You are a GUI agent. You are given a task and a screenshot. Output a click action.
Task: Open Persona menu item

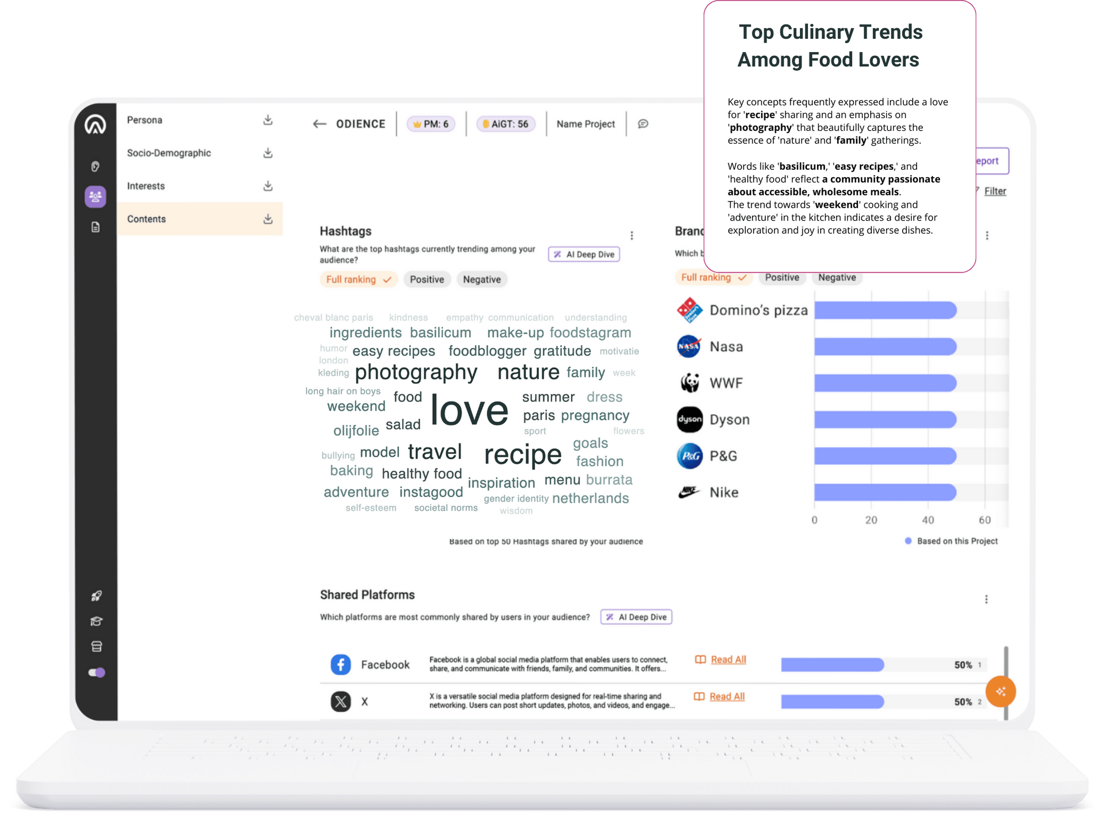click(x=144, y=120)
